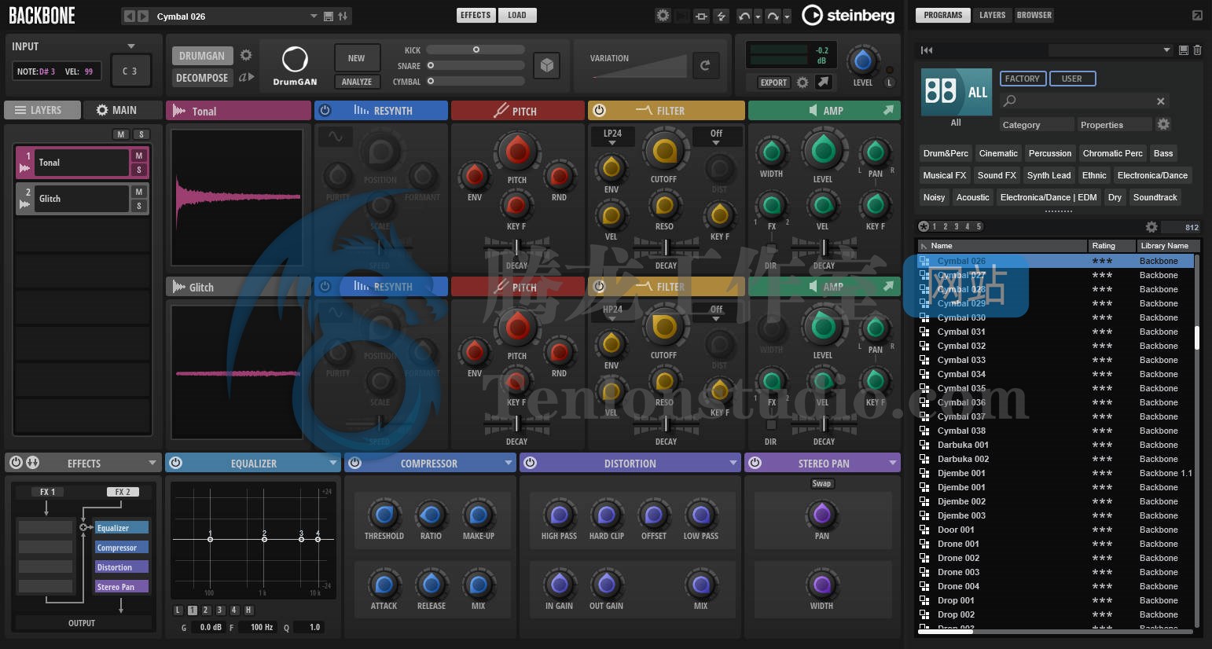Redo the last undone action
The width and height of the screenshot is (1212, 649).
pos(773,16)
